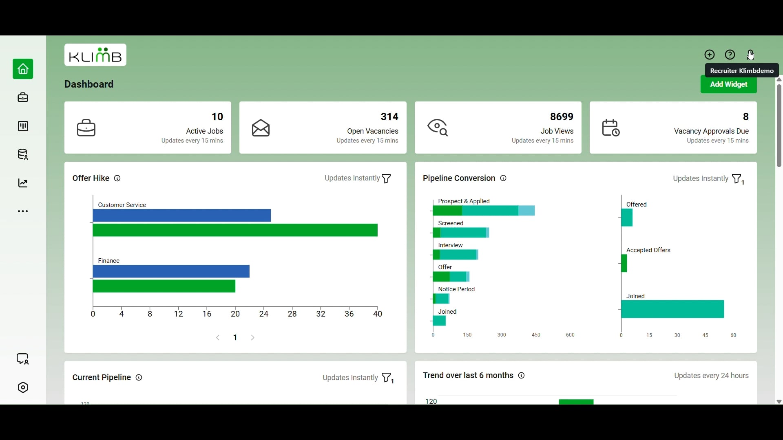Click the Offer Hike info icon

coord(117,178)
